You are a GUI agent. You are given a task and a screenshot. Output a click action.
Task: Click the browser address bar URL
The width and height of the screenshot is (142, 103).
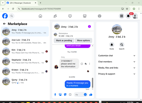click(x=41, y=9)
